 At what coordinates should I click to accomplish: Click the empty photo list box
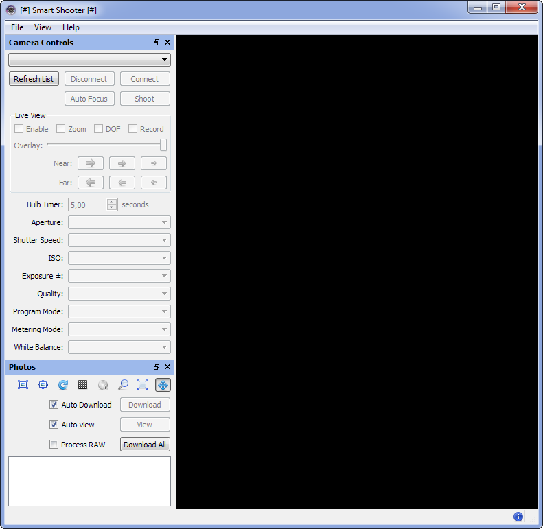[x=89, y=481]
